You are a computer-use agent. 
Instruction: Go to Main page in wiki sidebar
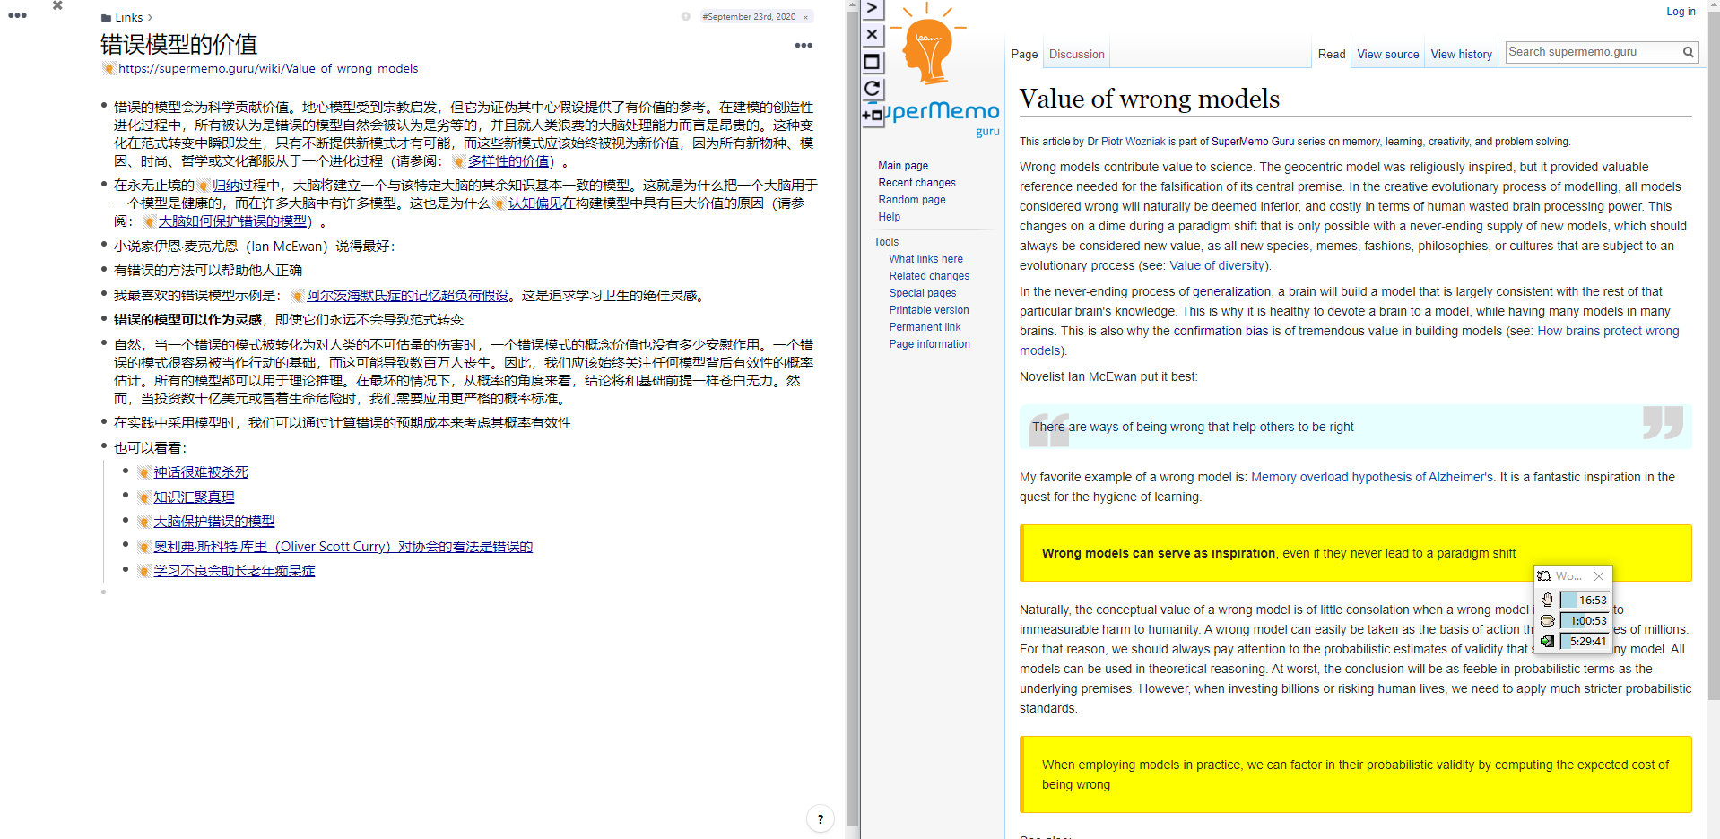coord(903,166)
